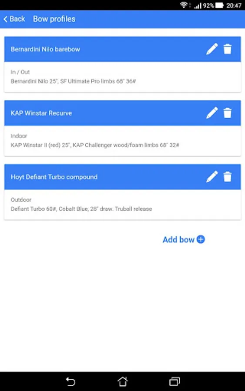Tap the Back text in header
Image resolution: width=245 pixels, height=391 pixels.
click(x=17, y=19)
